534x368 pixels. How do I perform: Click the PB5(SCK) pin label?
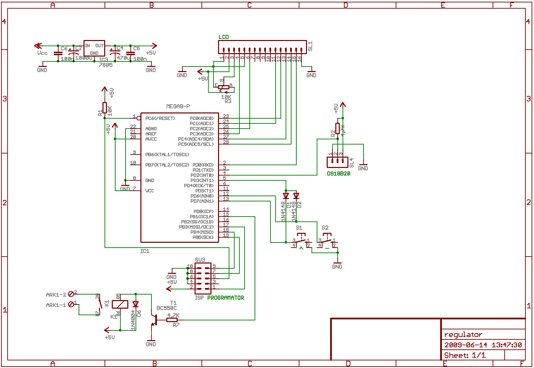click(203, 237)
